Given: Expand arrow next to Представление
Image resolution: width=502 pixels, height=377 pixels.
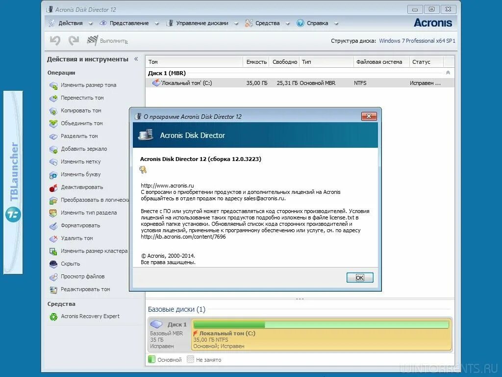Looking at the screenshot, I should coord(157,24).
